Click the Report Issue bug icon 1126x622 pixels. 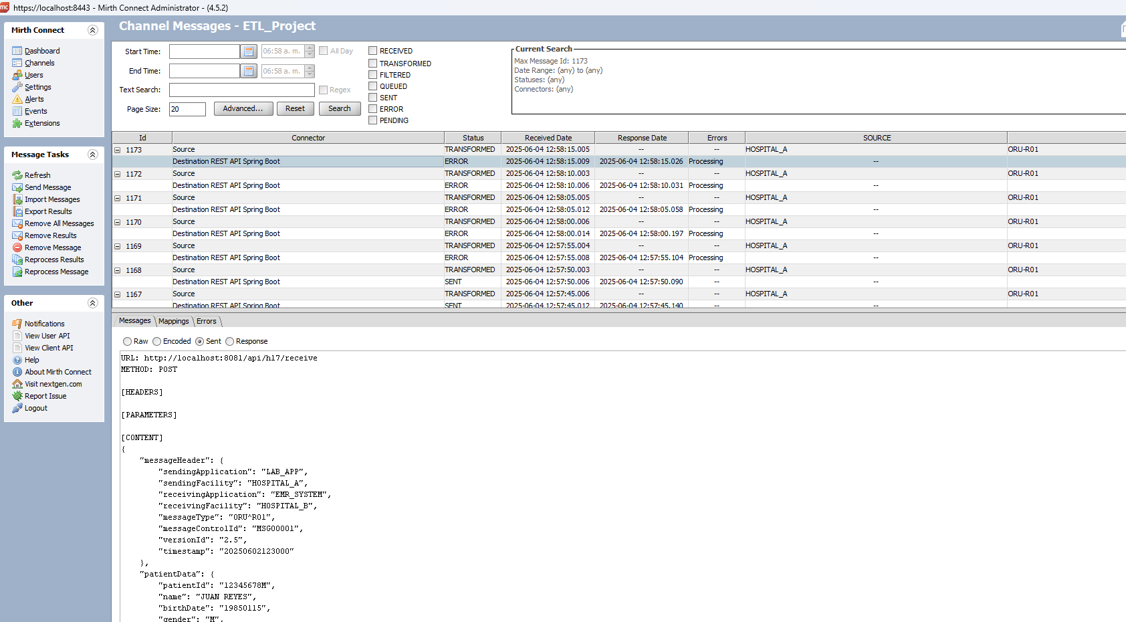(x=17, y=396)
